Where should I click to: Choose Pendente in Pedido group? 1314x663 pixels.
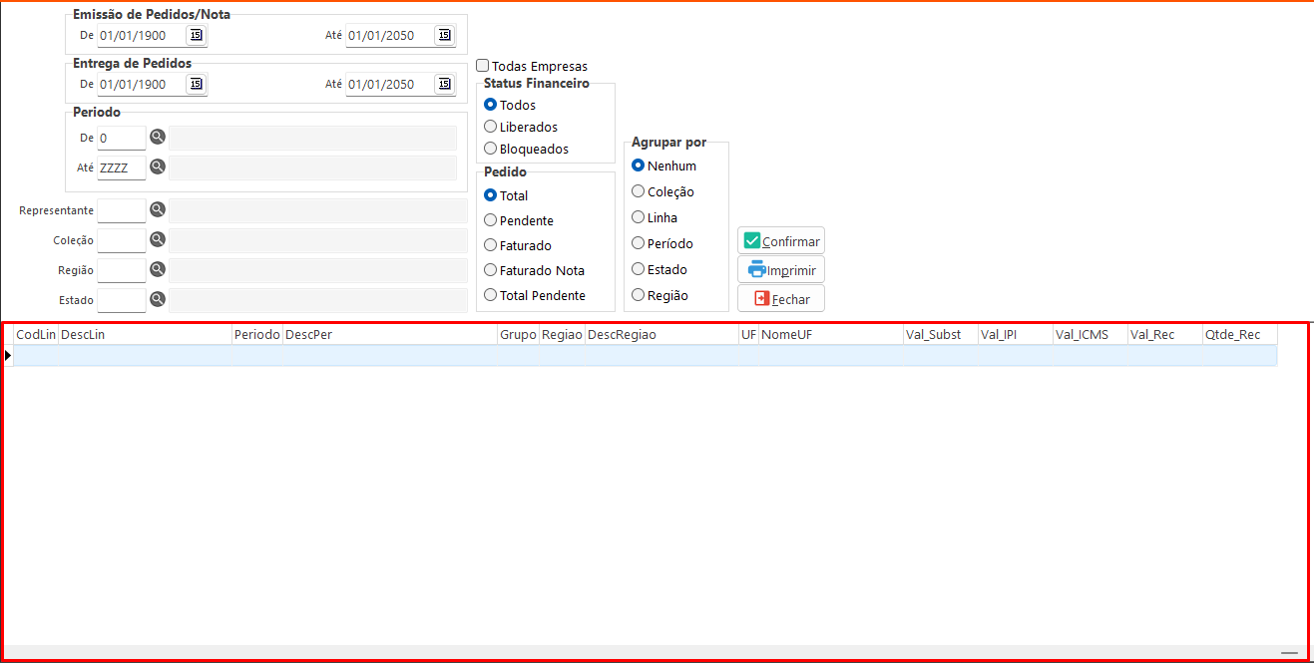[x=491, y=220]
